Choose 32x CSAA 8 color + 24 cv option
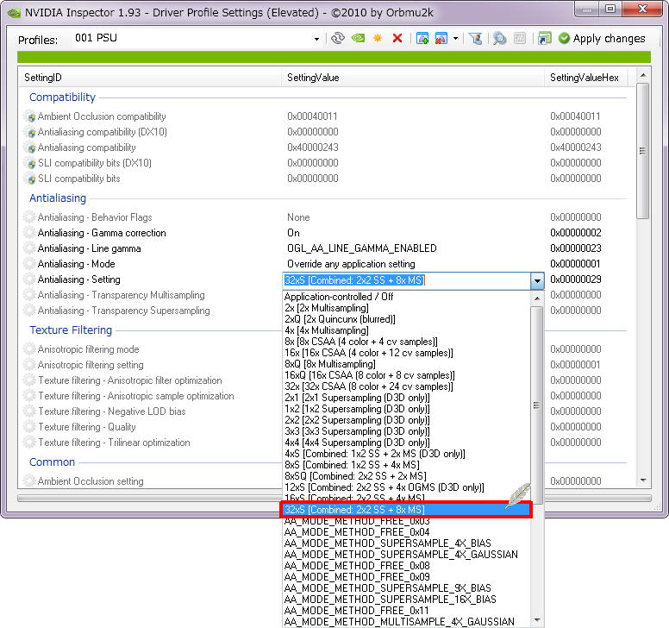Viewport: 669px width, 628px height. click(407, 386)
